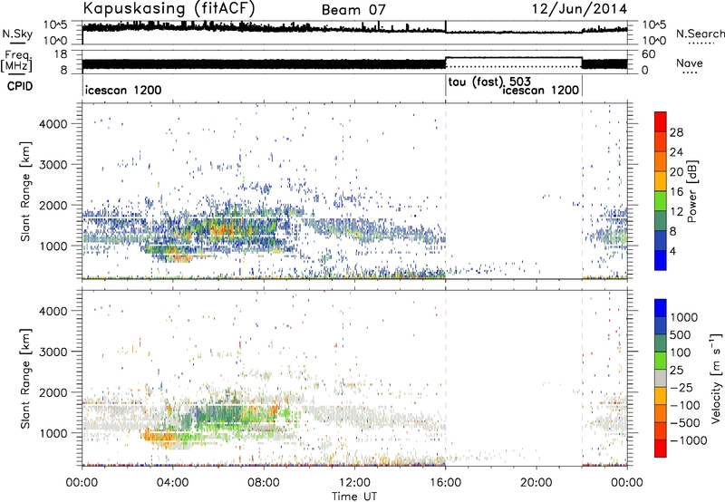The image size is (725, 502).
Task: Click the '60' tick on the Nave axis
Action: pos(649,54)
